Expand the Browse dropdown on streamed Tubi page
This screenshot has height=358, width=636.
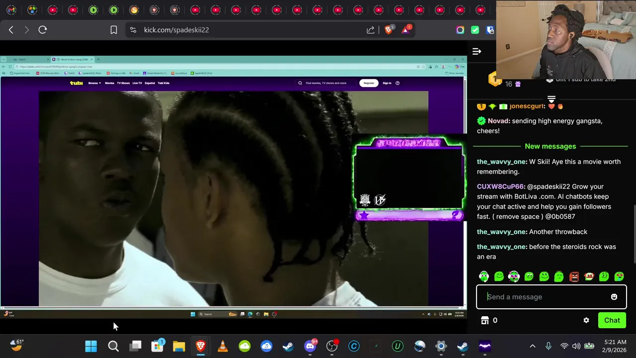pos(94,83)
